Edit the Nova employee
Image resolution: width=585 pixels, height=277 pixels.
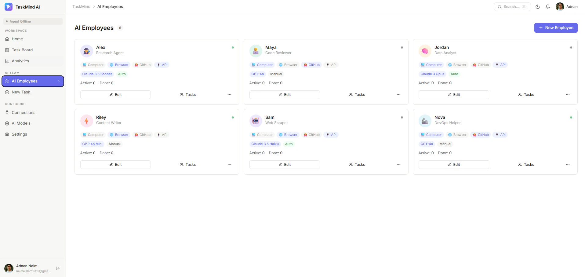click(454, 165)
